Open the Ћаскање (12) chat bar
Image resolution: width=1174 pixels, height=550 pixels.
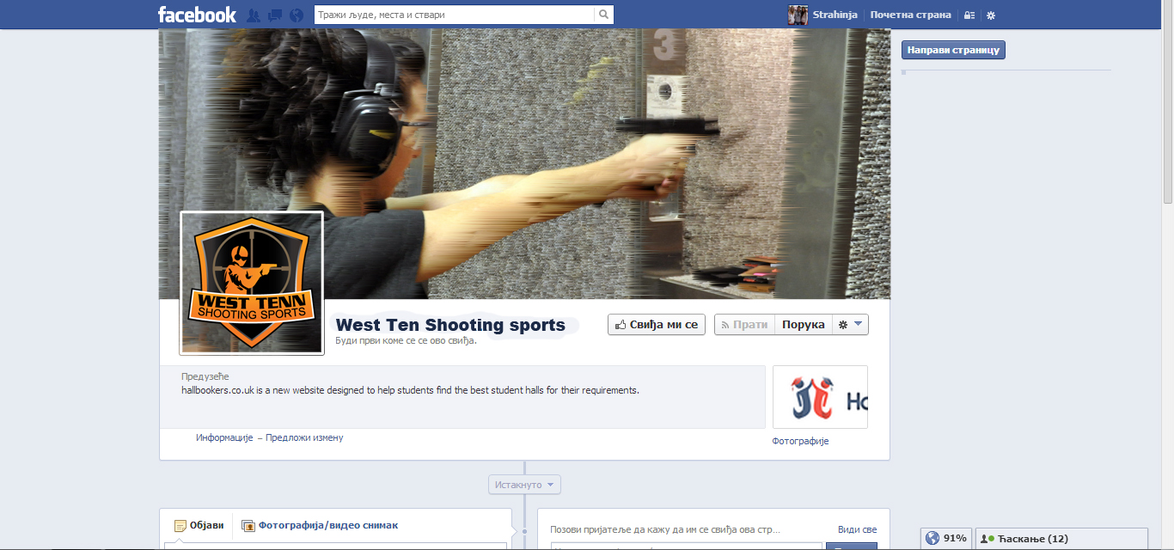pos(1061,539)
